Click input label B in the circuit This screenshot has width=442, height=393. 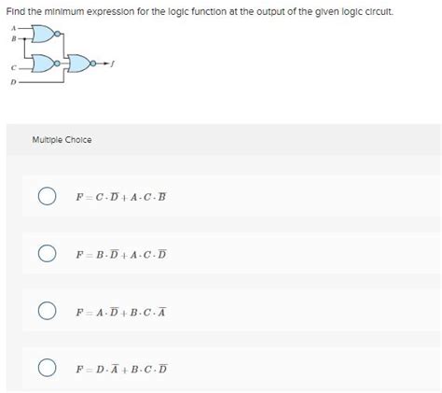pyautogui.click(x=13, y=39)
